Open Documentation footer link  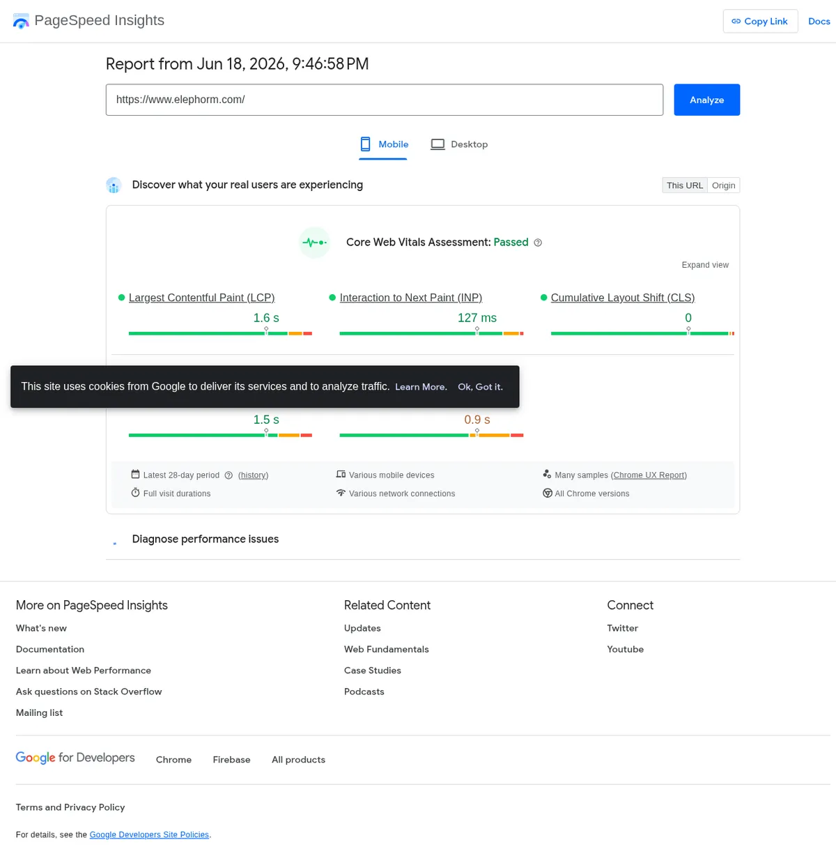click(x=50, y=649)
